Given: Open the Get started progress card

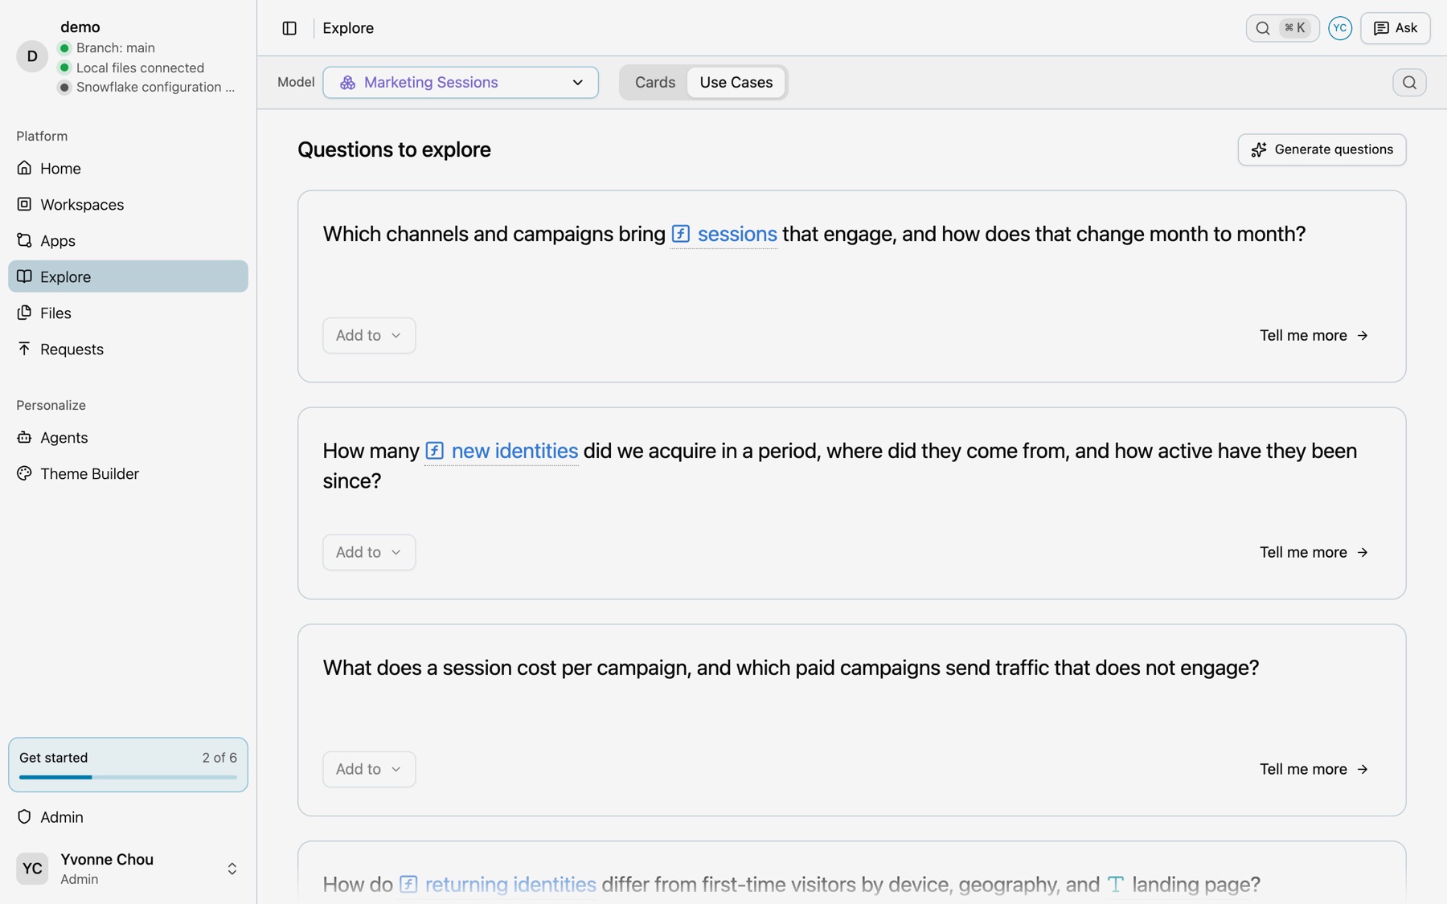Looking at the screenshot, I should [x=128, y=764].
